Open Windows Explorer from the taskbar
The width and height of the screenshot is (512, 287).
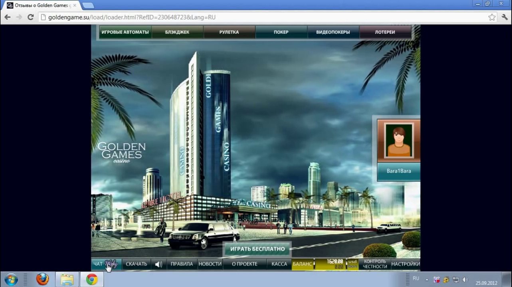[67, 279]
